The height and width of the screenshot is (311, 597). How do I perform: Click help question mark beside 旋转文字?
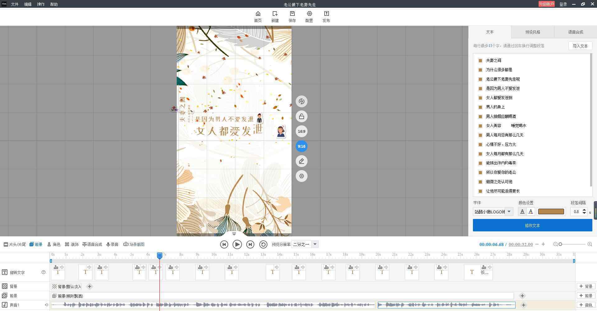click(44, 272)
